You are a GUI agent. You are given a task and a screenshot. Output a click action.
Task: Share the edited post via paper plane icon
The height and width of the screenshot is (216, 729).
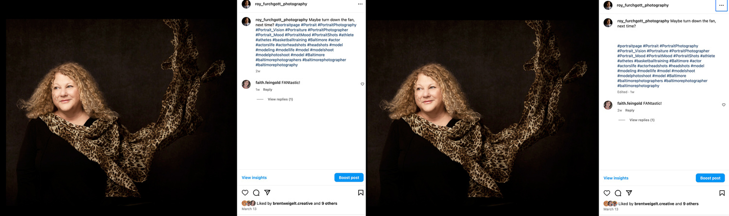coord(629,193)
